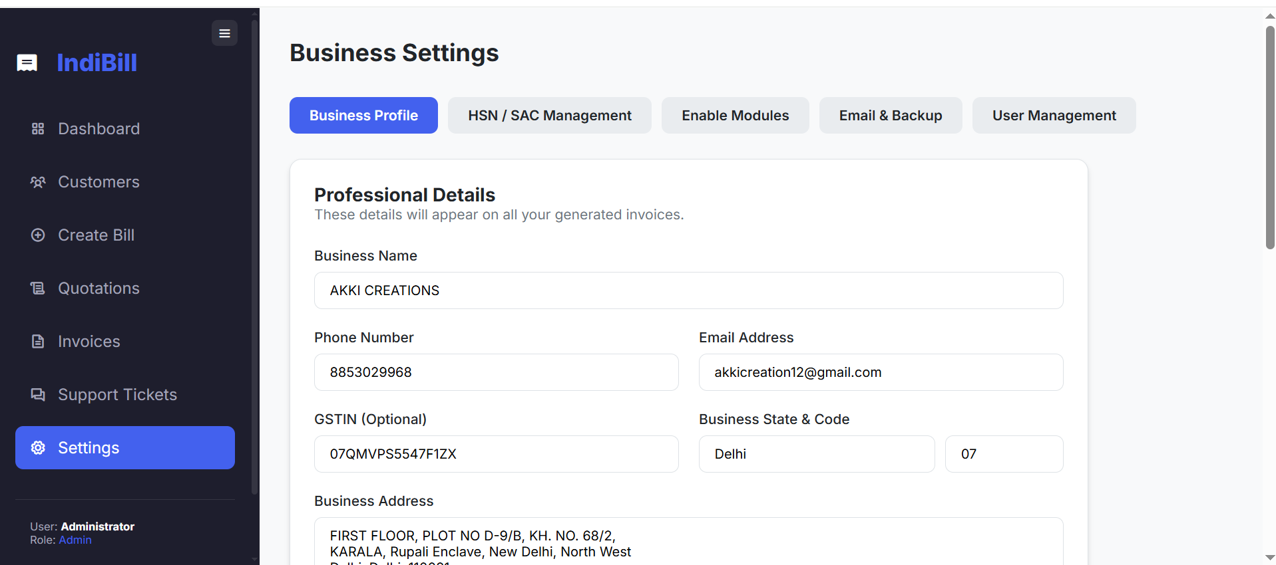Click the GSTIN input field
The image size is (1276, 565).
click(496, 454)
